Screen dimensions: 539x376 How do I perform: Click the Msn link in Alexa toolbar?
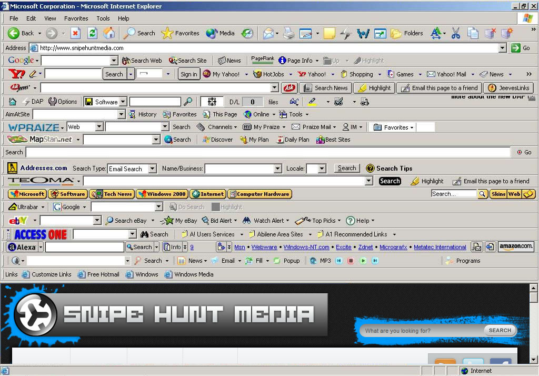[239, 247]
